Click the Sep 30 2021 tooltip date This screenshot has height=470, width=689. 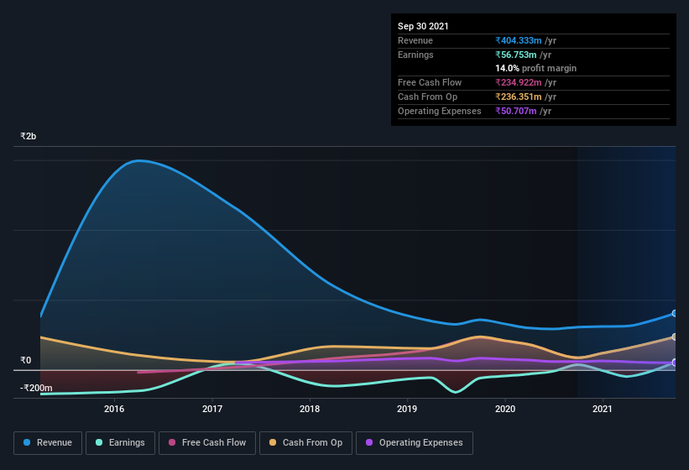coord(423,26)
